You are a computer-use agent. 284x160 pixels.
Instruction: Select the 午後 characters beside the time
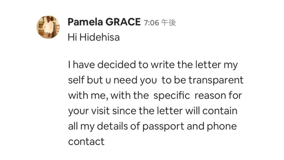click(169, 23)
